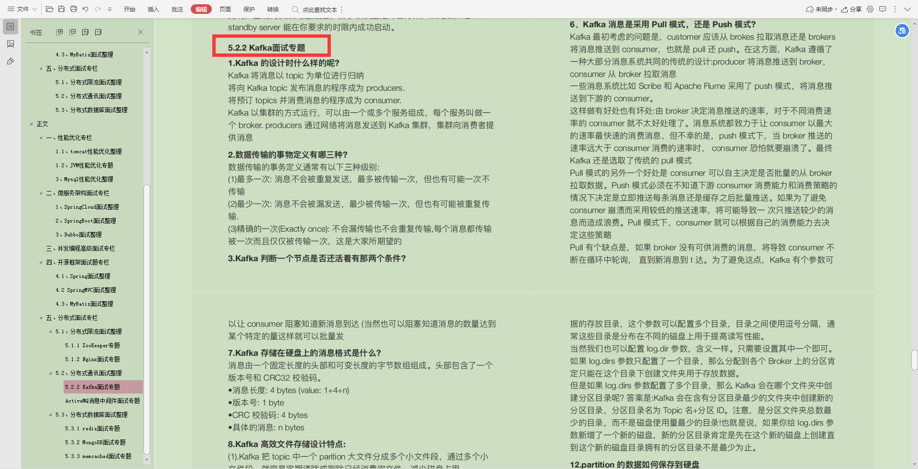The image size is (918, 469).
Task: Jump to bookmark 1.1、tomcat性能优化整理
Action: pyautogui.click(x=89, y=151)
